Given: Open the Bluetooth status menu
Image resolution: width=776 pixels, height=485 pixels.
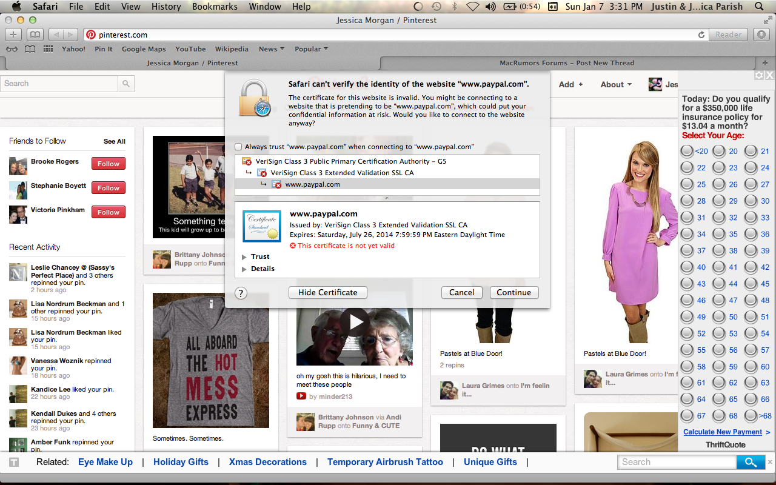Looking at the screenshot, I should [454, 7].
